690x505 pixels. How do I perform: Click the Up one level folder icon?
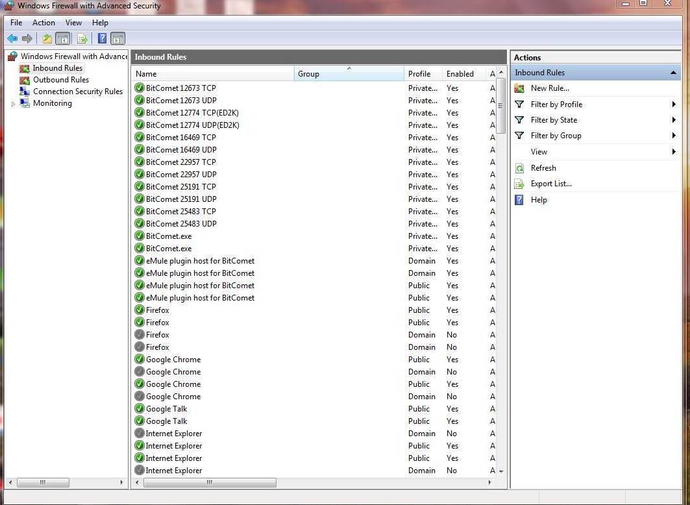tap(47, 39)
